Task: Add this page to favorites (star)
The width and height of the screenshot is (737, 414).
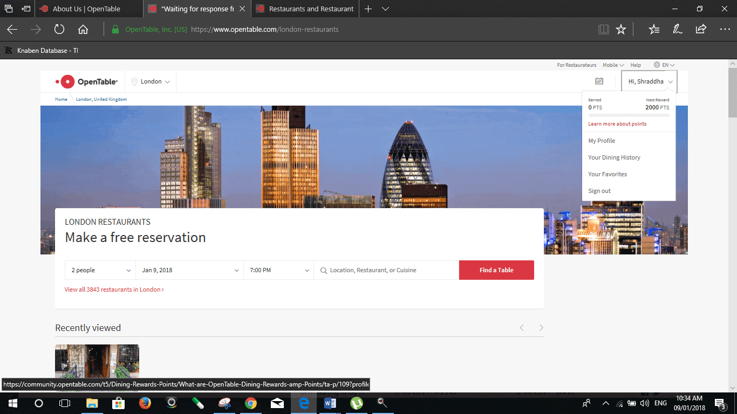Action: tap(621, 30)
